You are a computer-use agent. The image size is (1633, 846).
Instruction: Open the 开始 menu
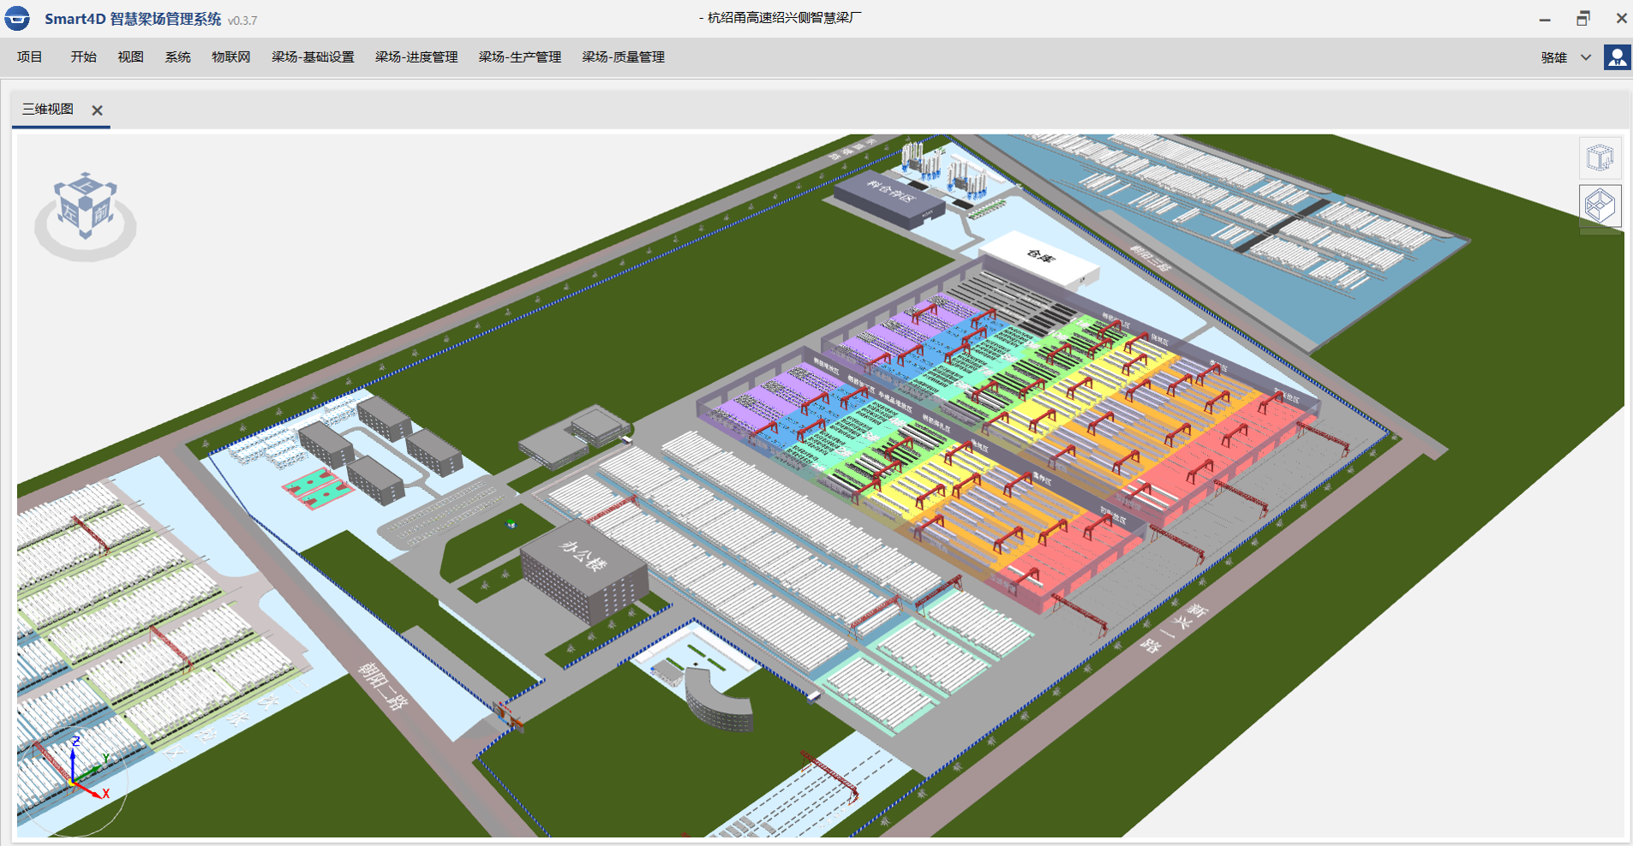coord(83,57)
